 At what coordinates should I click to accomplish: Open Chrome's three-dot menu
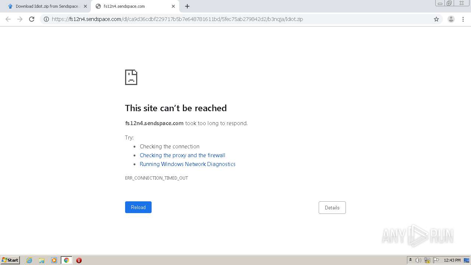tap(463, 19)
